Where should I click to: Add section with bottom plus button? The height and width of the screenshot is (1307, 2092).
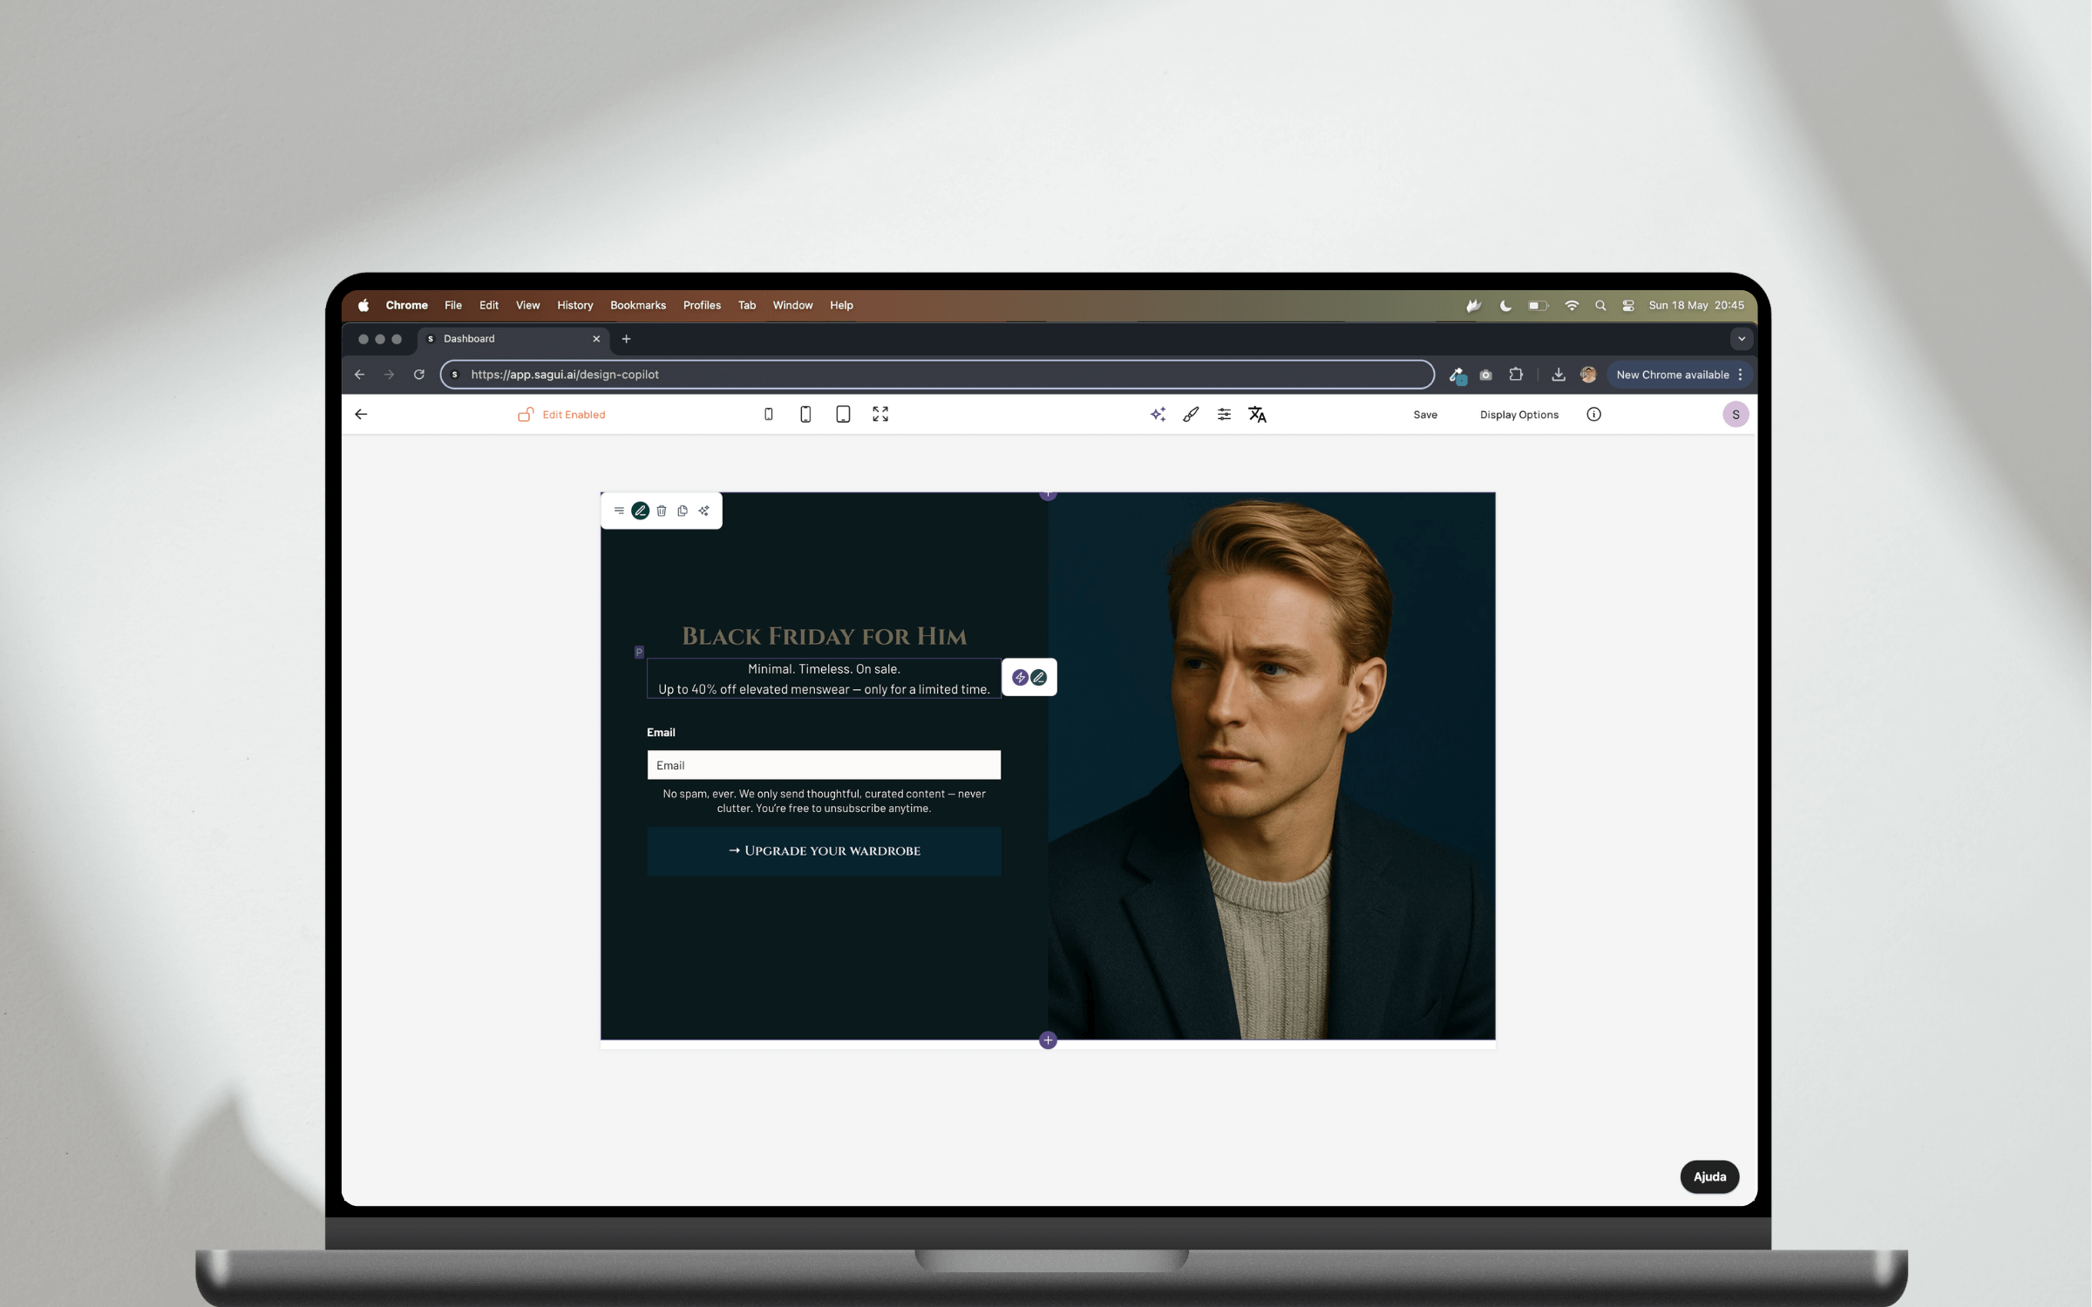[1048, 1040]
